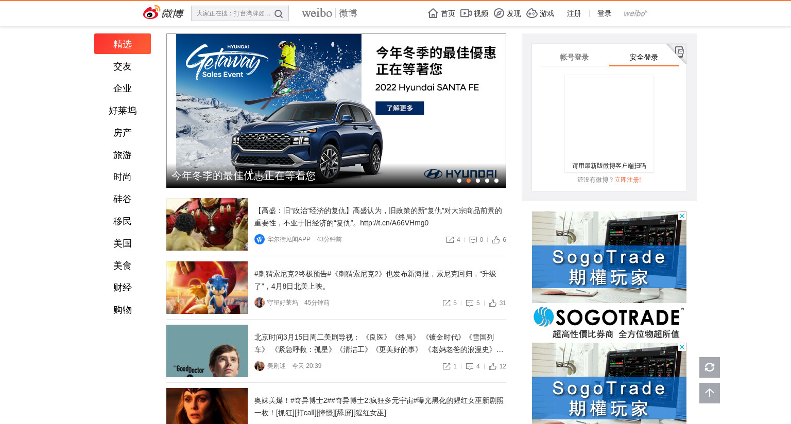Open http://t.cn/A66VHmg0 link in post
791x424 pixels.
[394, 223]
